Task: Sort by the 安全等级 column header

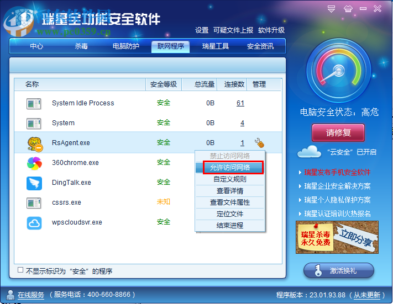Action: point(164,84)
